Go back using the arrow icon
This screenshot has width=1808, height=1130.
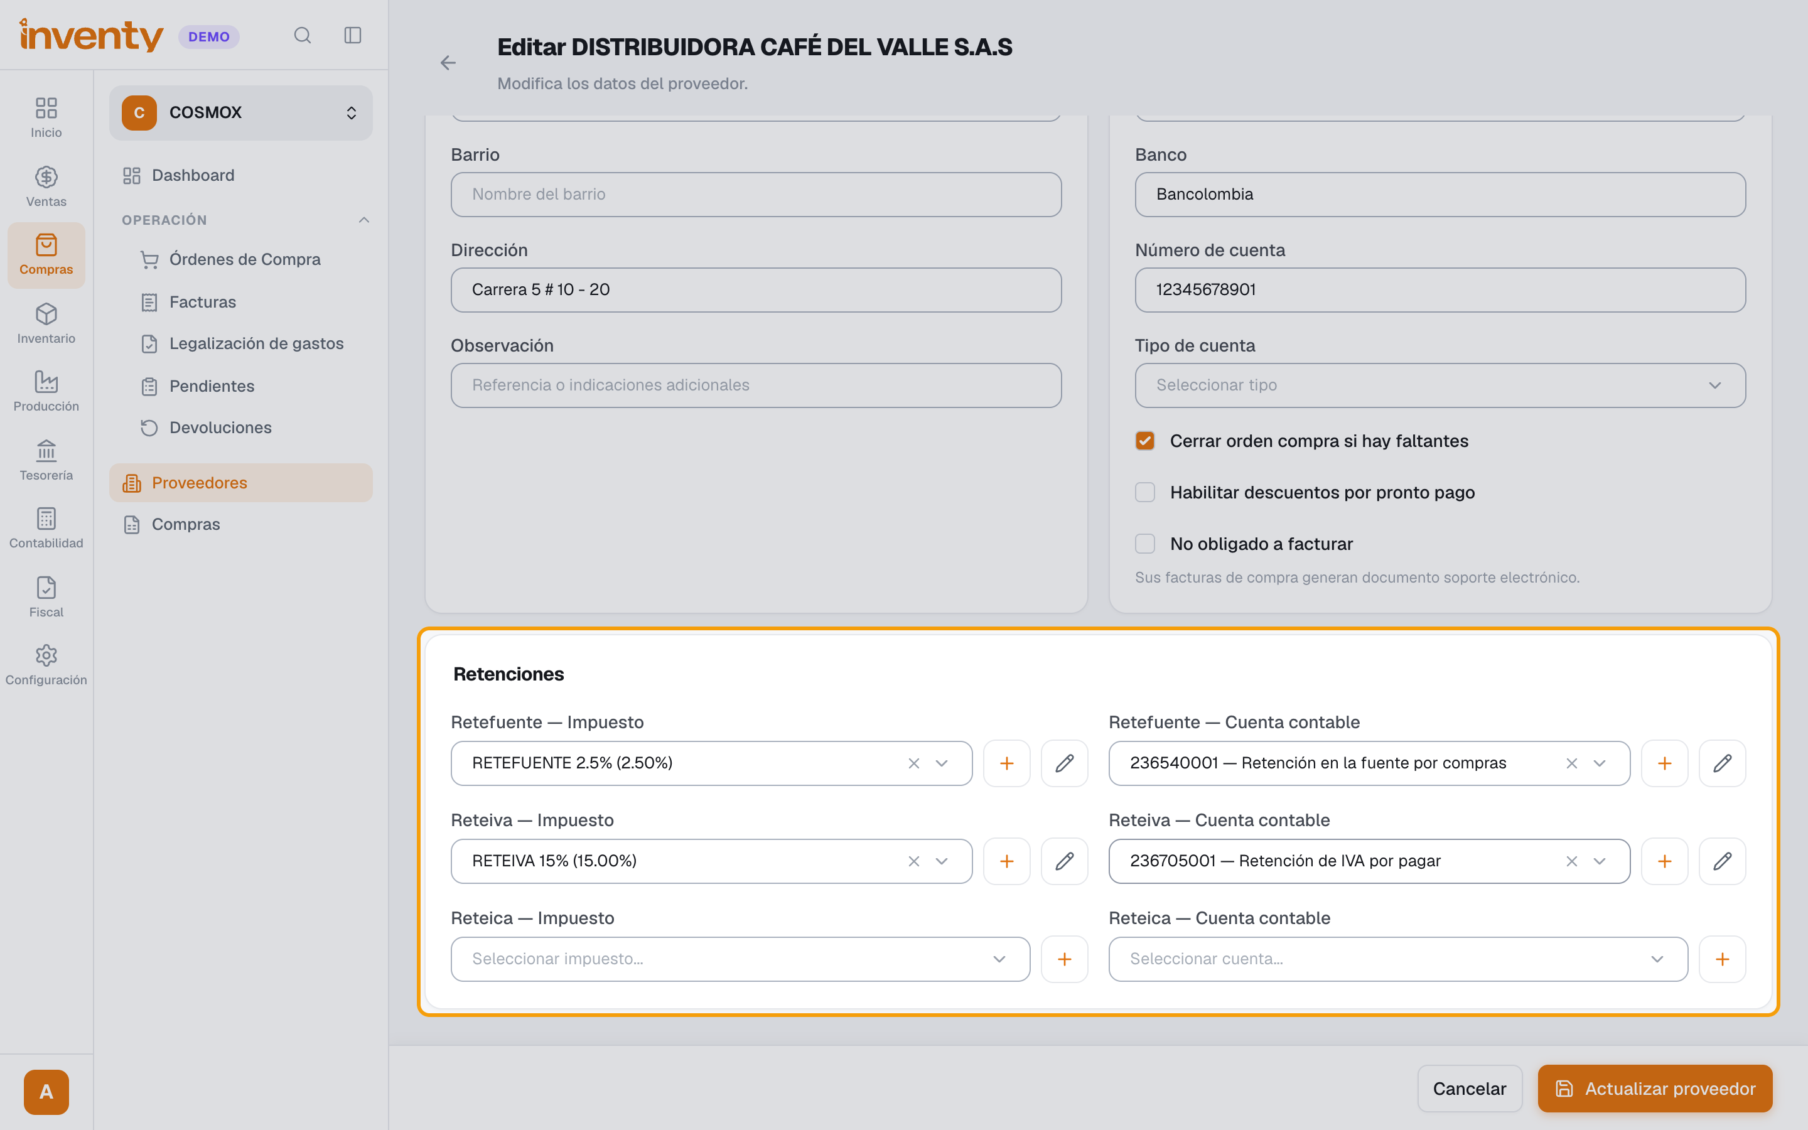click(448, 63)
